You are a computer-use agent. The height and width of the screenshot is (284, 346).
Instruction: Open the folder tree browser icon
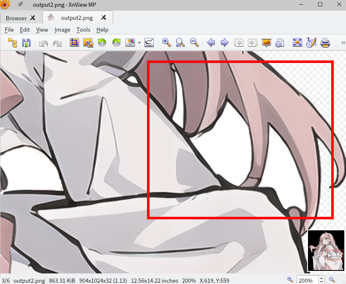pyautogui.click(x=13, y=43)
